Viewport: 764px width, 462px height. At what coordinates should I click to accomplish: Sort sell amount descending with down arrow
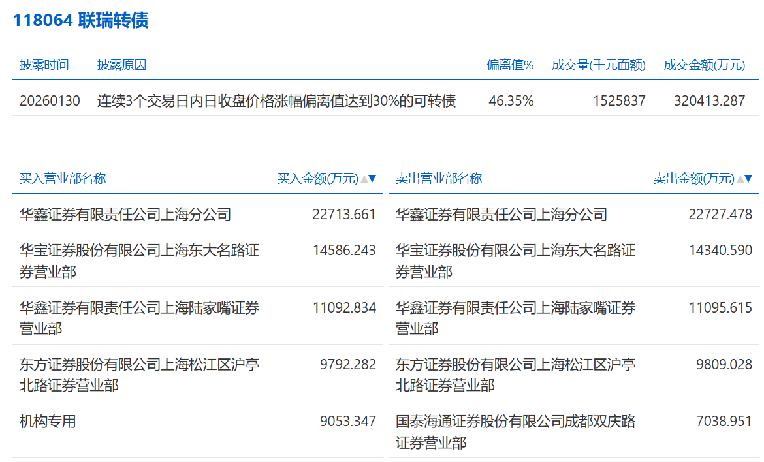[x=748, y=179]
